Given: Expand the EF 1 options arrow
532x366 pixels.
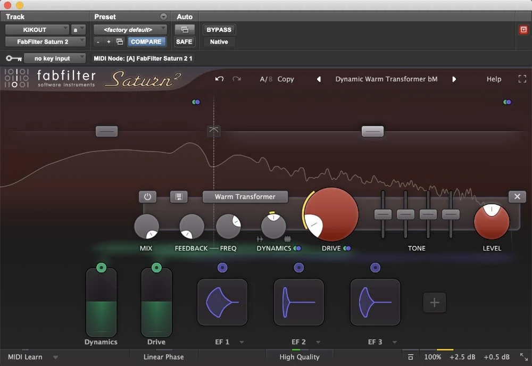Looking at the screenshot, I should [242, 342].
